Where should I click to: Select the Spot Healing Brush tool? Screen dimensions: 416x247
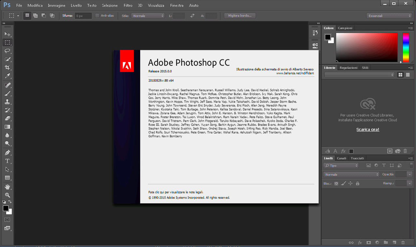[x=7, y=85]
